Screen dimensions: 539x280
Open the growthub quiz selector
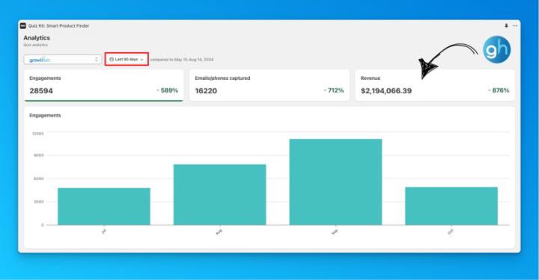[63, 60]
